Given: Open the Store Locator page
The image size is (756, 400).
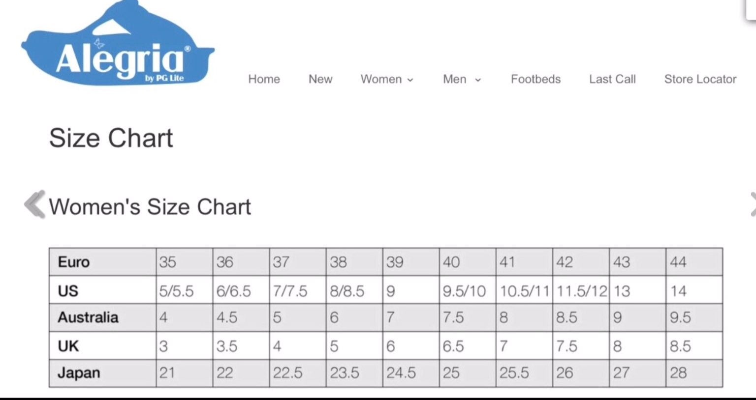Looking at the screenshot, I should 700,79.
